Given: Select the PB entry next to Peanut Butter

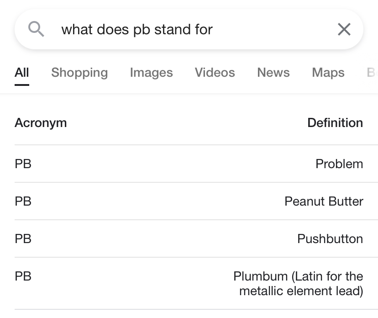Looking at the screenshot, I should click(x=24, y=201).
